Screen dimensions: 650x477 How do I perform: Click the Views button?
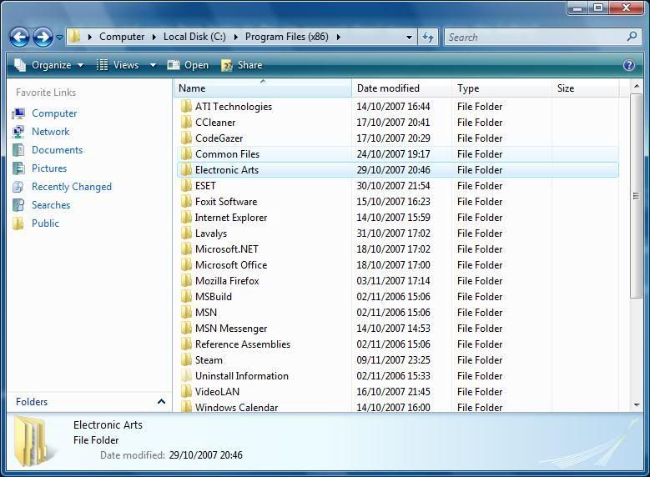pos(118,65)
